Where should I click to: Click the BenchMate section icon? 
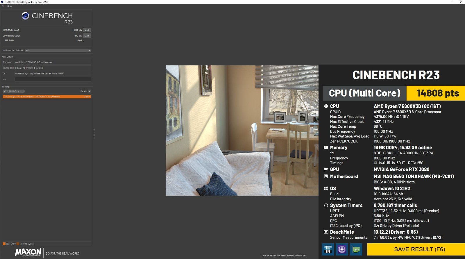point(326,232)
